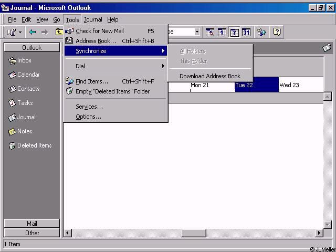Switch to Day view icon
This screenshot has height=252, width=336.
tap(222, 33)
